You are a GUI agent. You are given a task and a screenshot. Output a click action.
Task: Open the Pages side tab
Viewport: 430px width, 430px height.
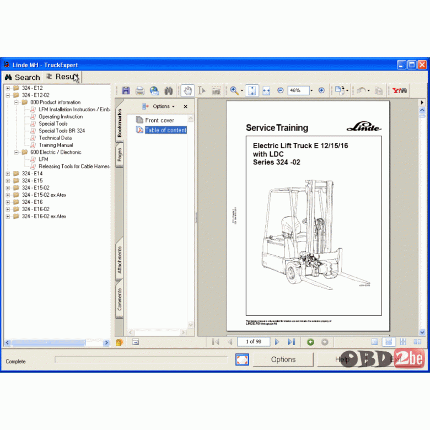pos(120,155)
